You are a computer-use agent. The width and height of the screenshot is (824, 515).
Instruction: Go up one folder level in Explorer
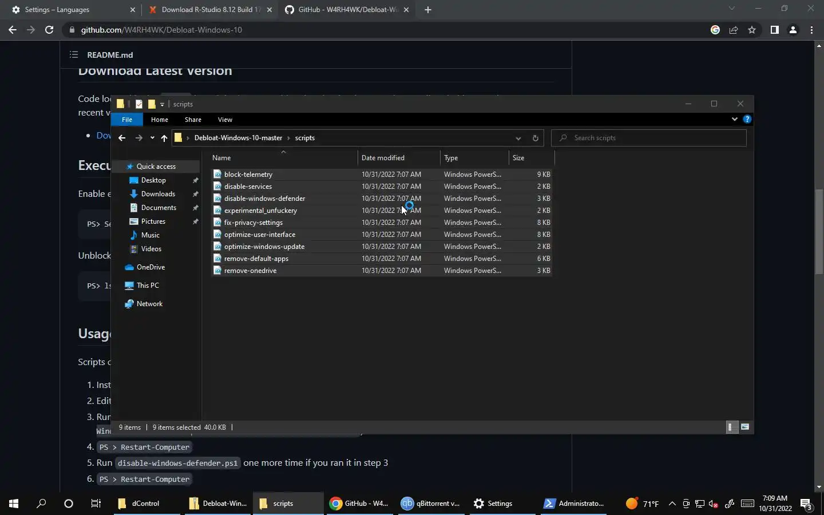[164, 138]
